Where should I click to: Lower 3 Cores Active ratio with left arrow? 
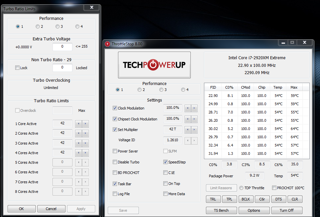pyautogui.click(x=79, y=143)
